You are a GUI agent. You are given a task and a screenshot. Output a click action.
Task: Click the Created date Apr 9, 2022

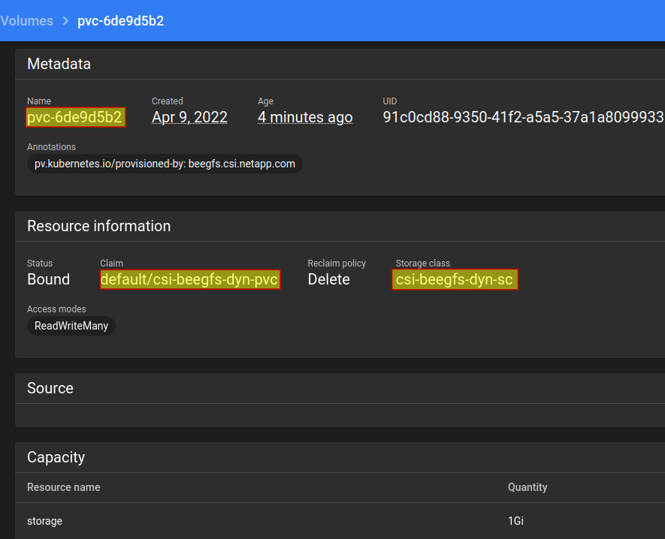click(x=189, y=117)
